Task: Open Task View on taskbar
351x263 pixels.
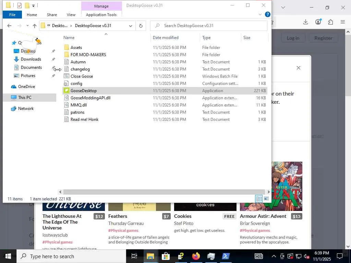Action: (134, 256)
